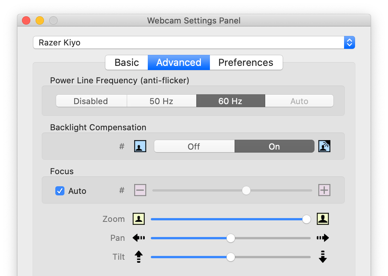Image resolution: width=388 pixels, height=276 pixels.
Task: Click the zoom in portrait icon
Action: point(322,219)
